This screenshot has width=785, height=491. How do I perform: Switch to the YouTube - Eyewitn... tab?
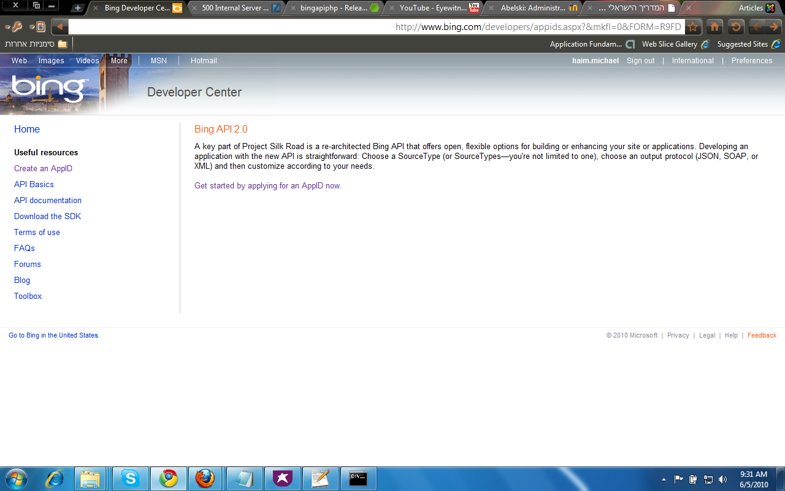pos(433,8)
